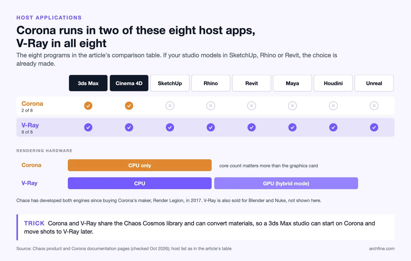
Task: Click Corona's X icon under SketchUp
Action: tap(170, 106)
